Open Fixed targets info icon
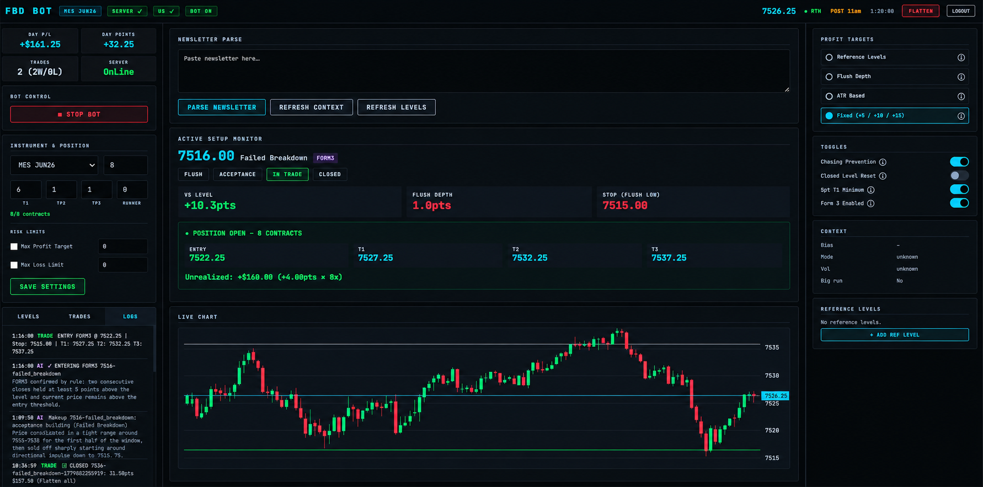983x487 pixels. point(961,116)
